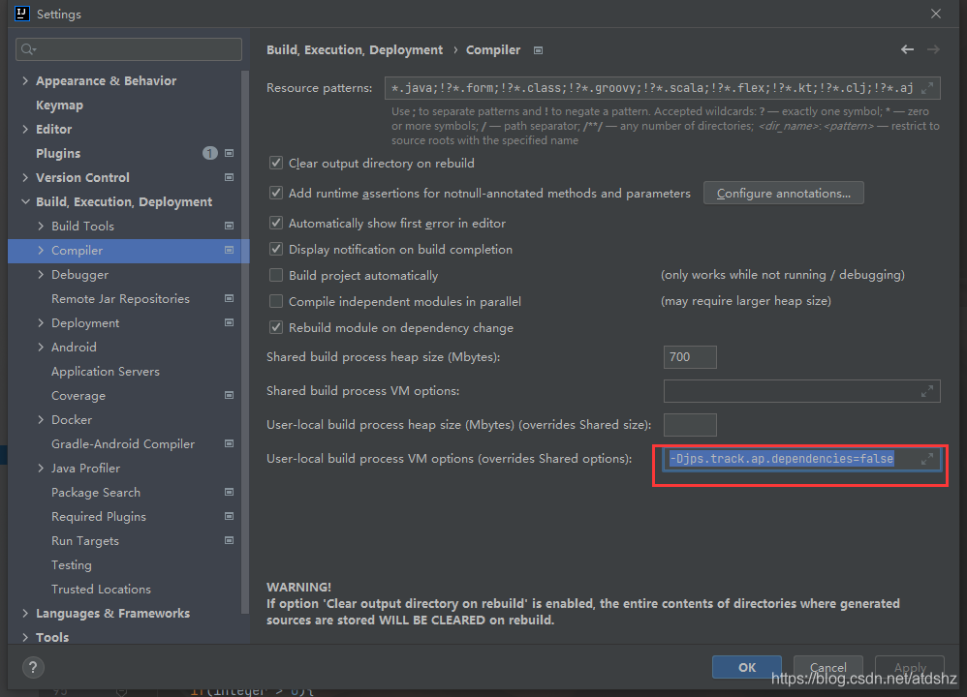Enable Compile independent modules in parallel

(276, 301)
